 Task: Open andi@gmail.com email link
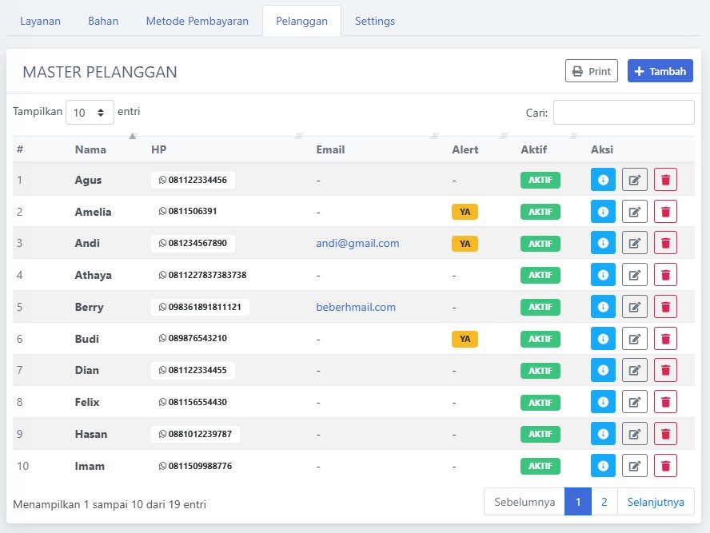[x=357, y=243]
